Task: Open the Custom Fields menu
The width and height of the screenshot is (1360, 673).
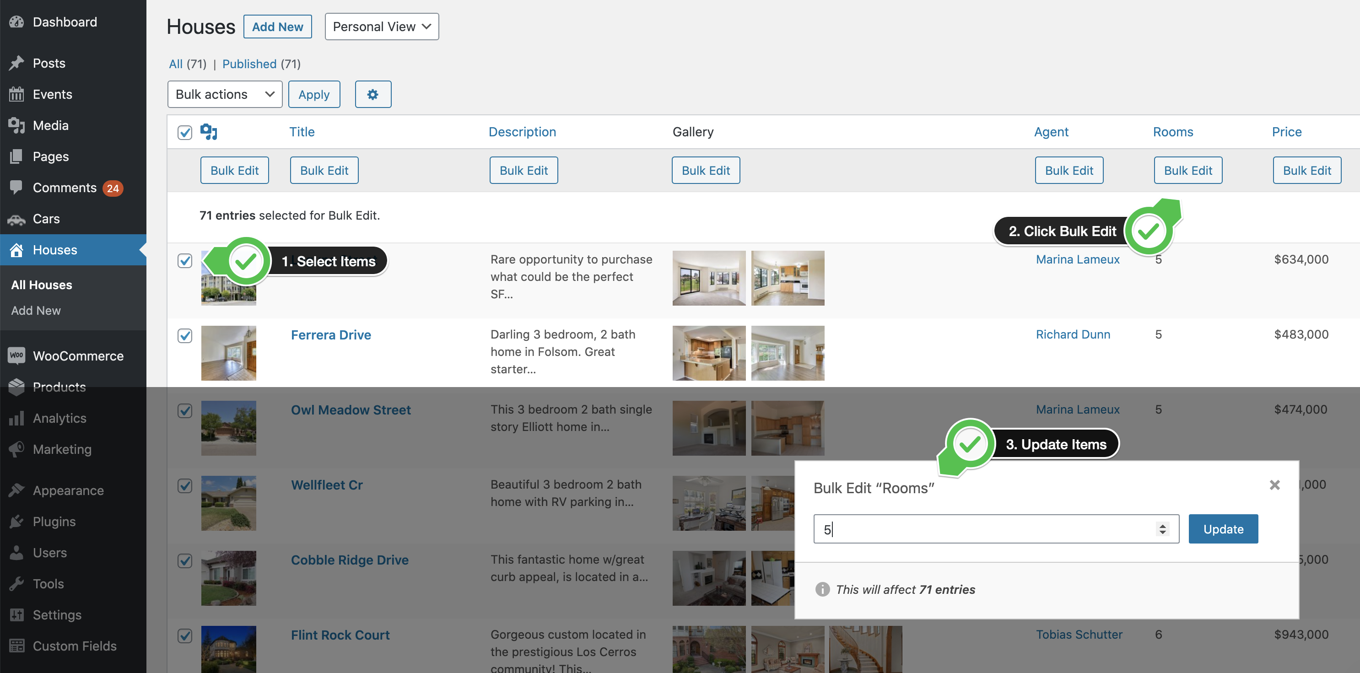Action: click(73, 646)
